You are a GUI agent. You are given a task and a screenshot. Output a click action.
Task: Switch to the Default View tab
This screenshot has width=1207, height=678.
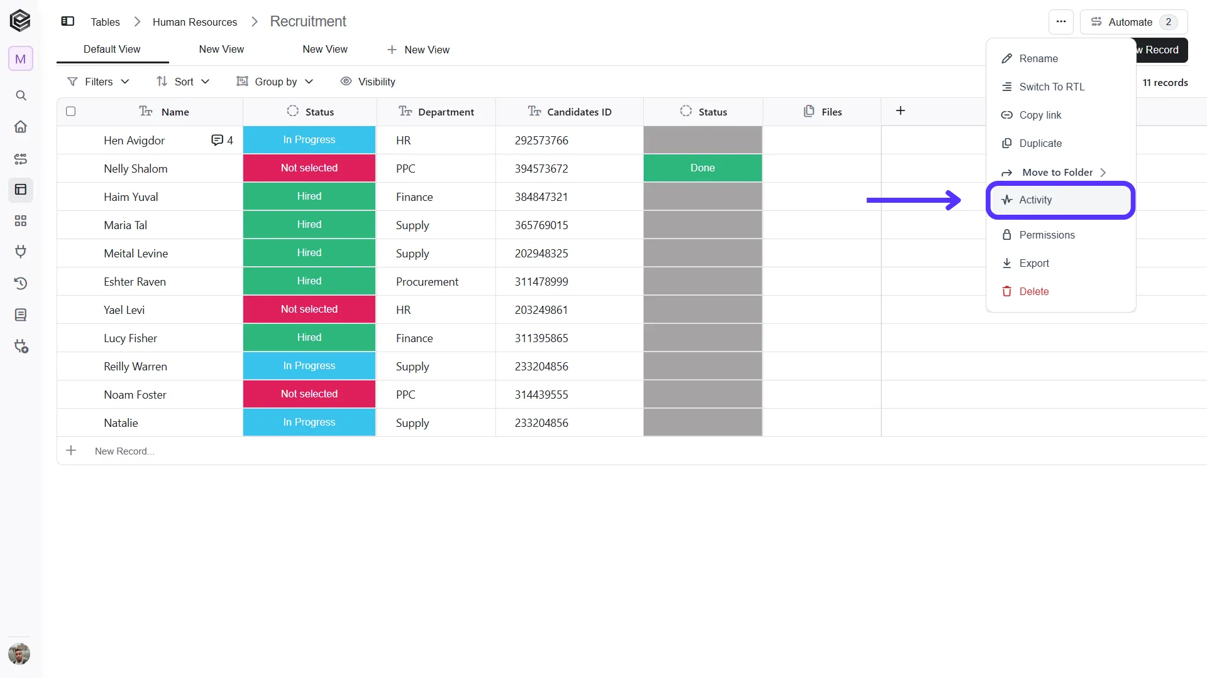(112, 49)
